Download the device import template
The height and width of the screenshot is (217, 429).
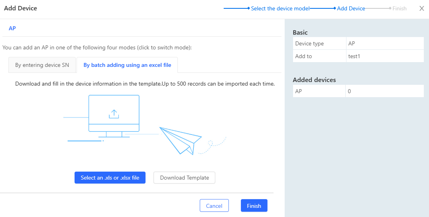(184, 178)
